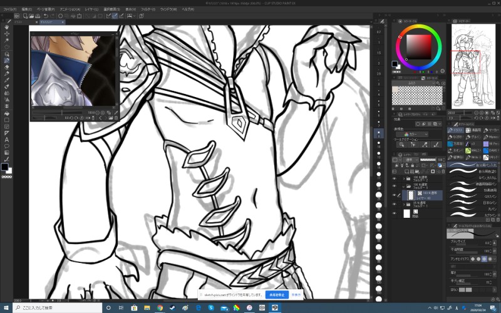Click the Border effect icon in Layer Property
Screen dimensions: 501x313
click(x=418, y=124)
